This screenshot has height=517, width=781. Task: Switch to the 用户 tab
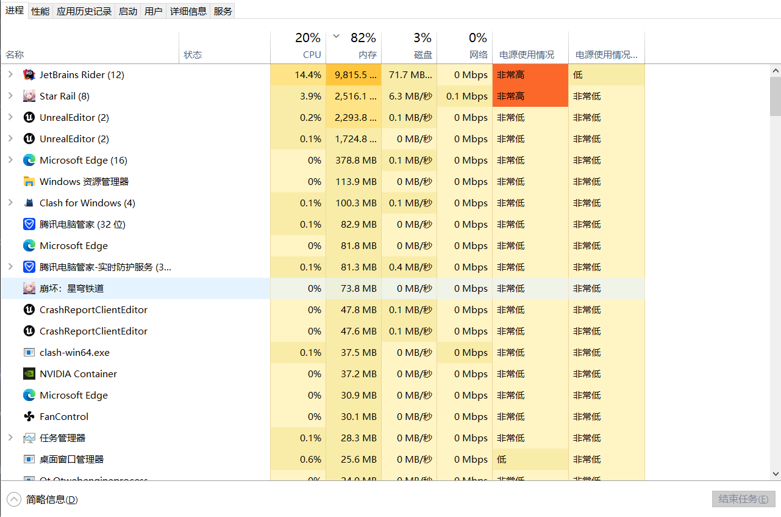coord(154,11)
